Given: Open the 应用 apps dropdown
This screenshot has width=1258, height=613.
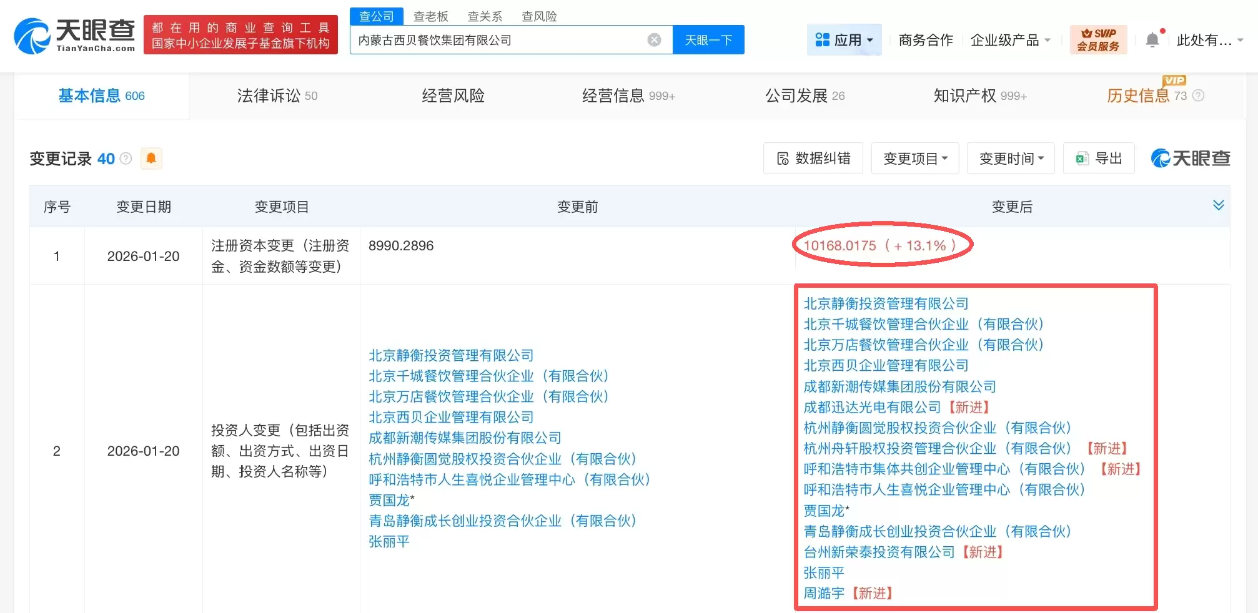Looking at the screenshot, I should click(844, 40).
